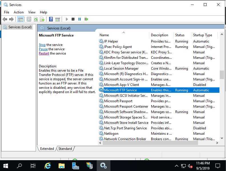Click the horizontal scrollbar right arrow

217,143
